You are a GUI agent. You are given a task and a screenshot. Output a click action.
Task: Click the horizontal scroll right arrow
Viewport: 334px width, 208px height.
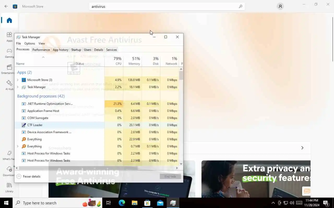[x=177, y=168]
